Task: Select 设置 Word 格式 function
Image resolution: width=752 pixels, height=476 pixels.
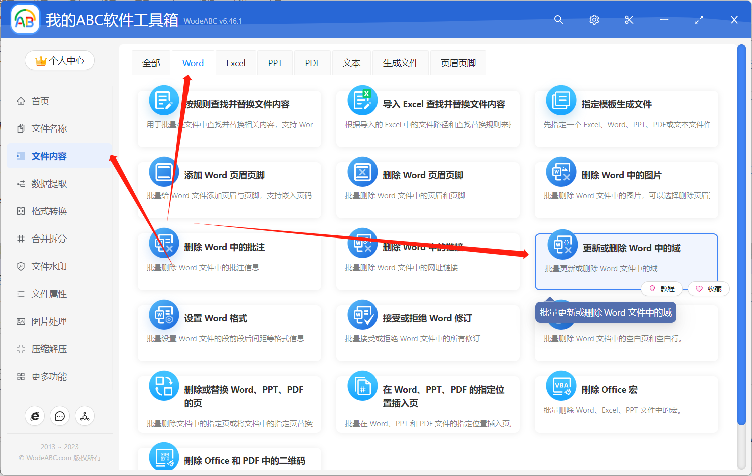Action: 229,332
